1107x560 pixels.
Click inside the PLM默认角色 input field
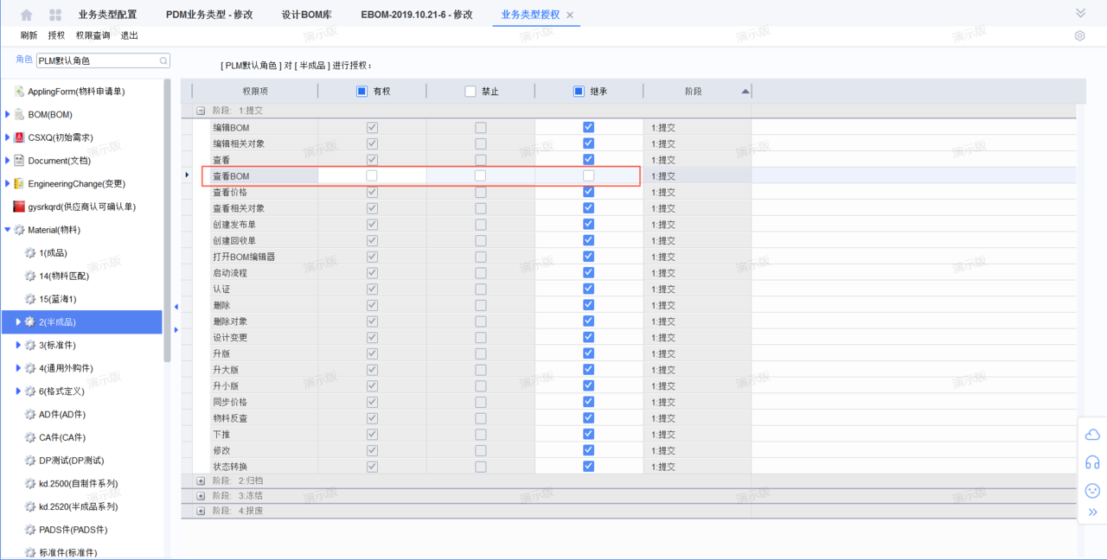pyautogui.click(x=95, y=60)
